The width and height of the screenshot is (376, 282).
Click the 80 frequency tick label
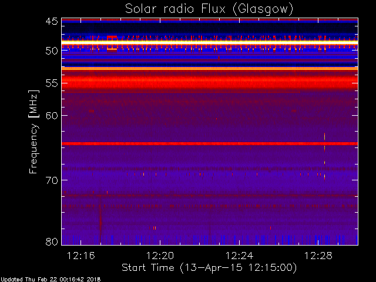point(52,241)
